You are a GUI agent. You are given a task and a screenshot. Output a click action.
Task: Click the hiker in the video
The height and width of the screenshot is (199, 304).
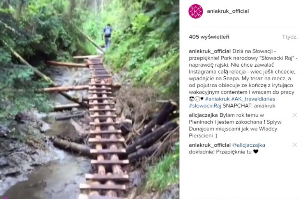coord(107,37)
